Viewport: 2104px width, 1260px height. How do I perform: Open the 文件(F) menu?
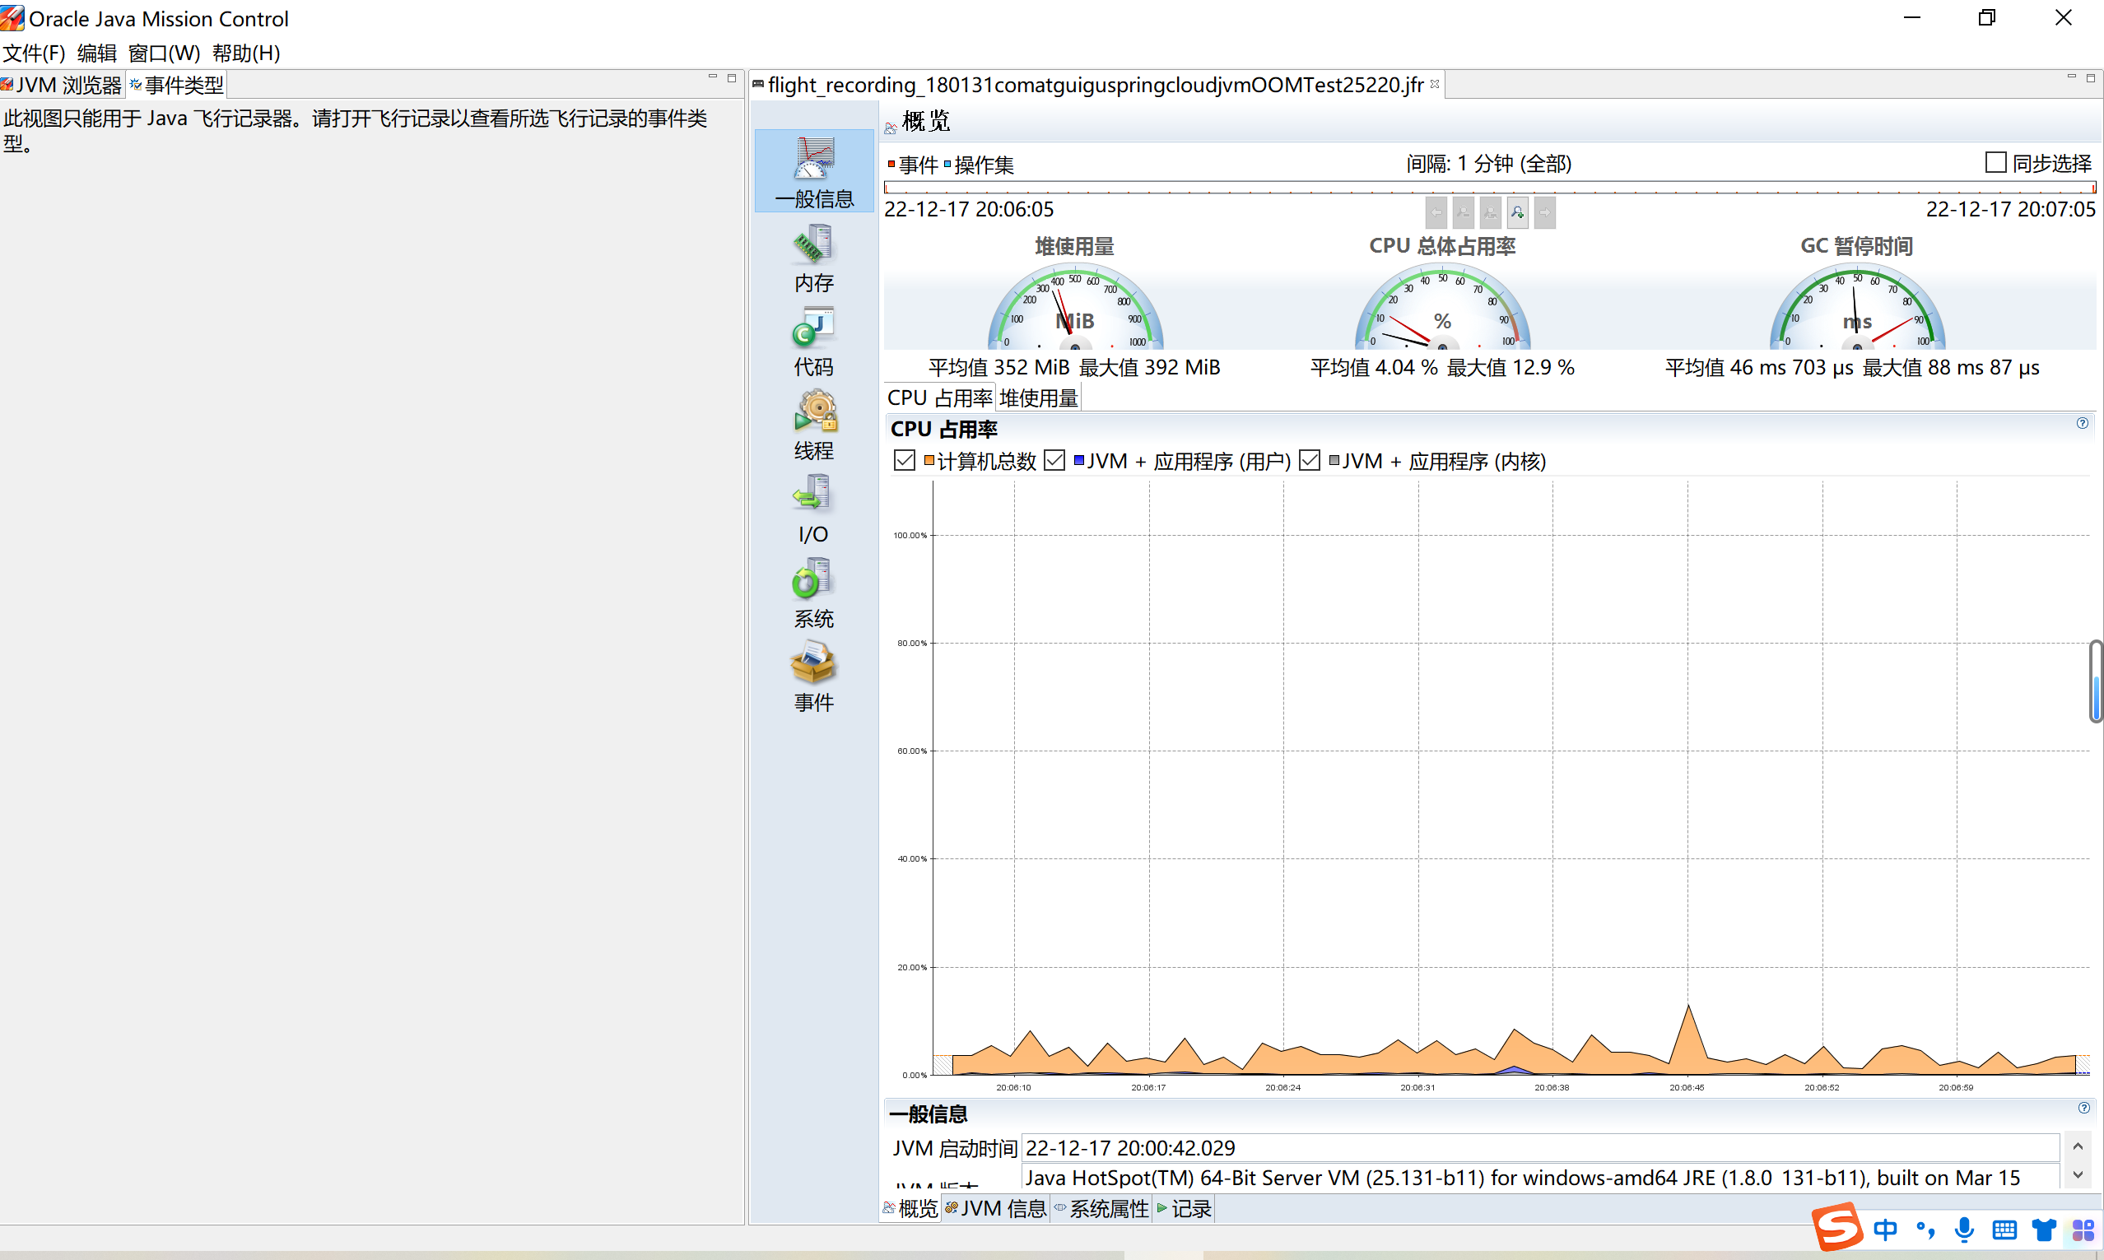34,53
